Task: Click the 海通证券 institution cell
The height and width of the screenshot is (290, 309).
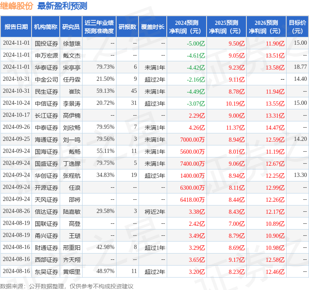Action: 46,140
